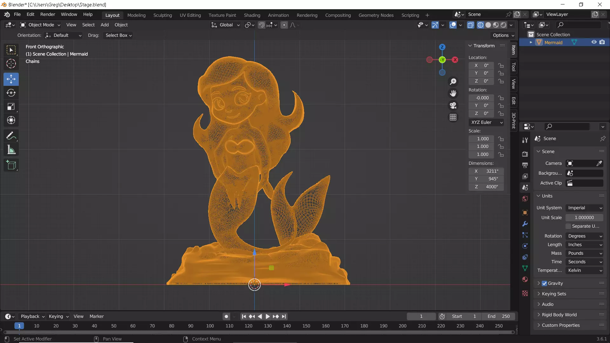Enable Separate Units checkbox
610x343 pixels.
[568, 226]
